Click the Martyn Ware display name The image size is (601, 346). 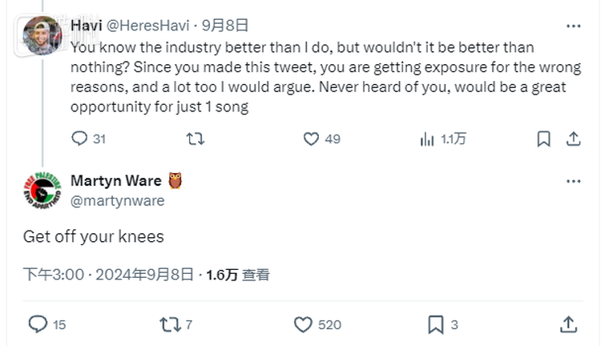(x=115, y=181)
